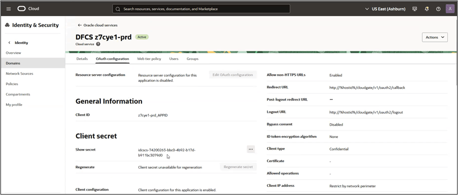The image size is (458, 195).
Task: Click the Client IP address label
Action: [x=280, y=185]
